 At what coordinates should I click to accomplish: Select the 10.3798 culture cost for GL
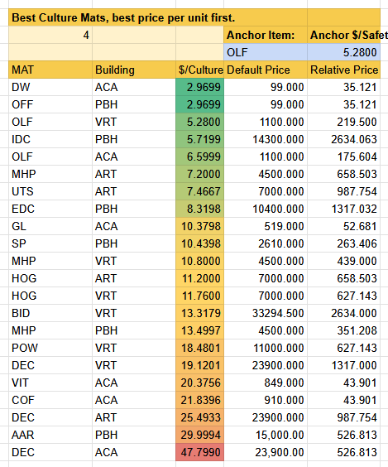pos(199,226)
